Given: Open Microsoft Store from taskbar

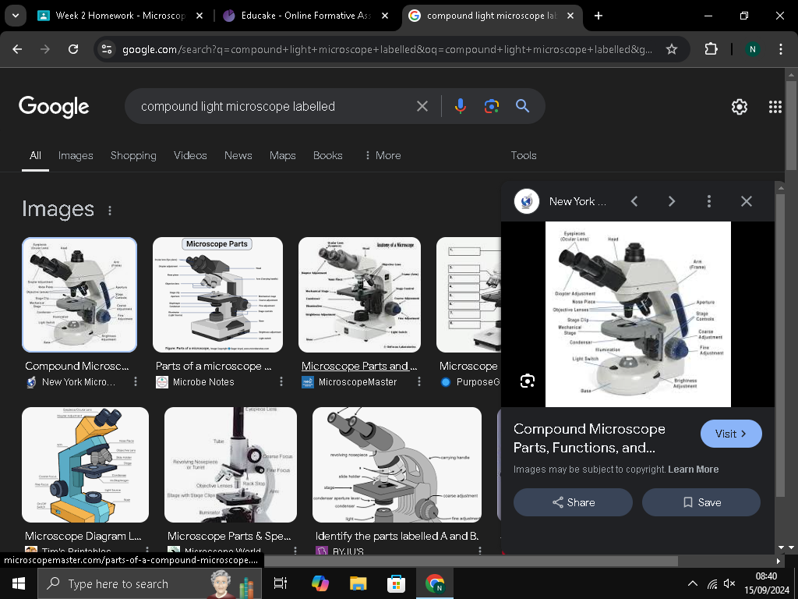Looking at the screenshot, I should pyautogui.click(x=396, y=583).
